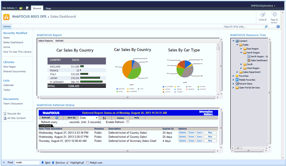This screenshot has height=166, width=286.
Task: Open Select Reports menu
Action: tap(46, 41)
